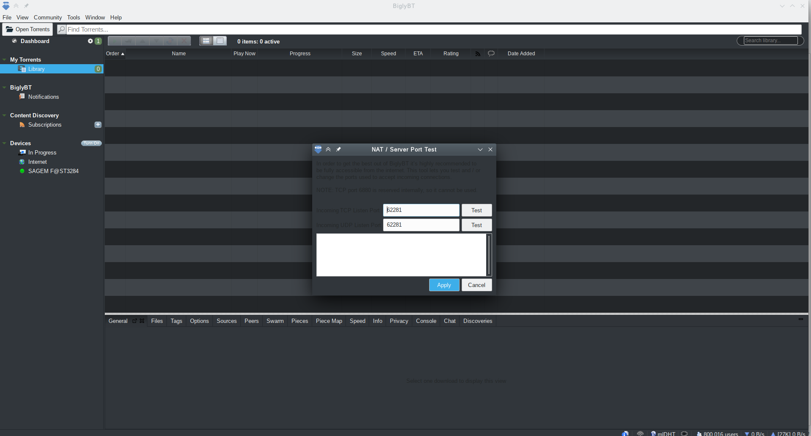
Task: Click the statistics document icon in status bar
Action: coord(626,433)
